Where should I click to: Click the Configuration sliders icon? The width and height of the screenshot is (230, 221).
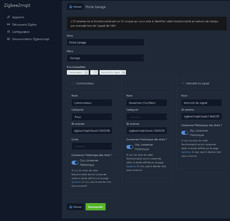click(8, 31)
